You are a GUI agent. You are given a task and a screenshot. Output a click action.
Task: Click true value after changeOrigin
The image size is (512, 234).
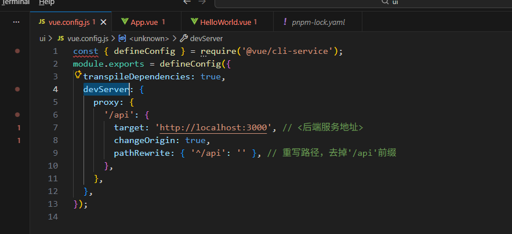coord(195,140)
